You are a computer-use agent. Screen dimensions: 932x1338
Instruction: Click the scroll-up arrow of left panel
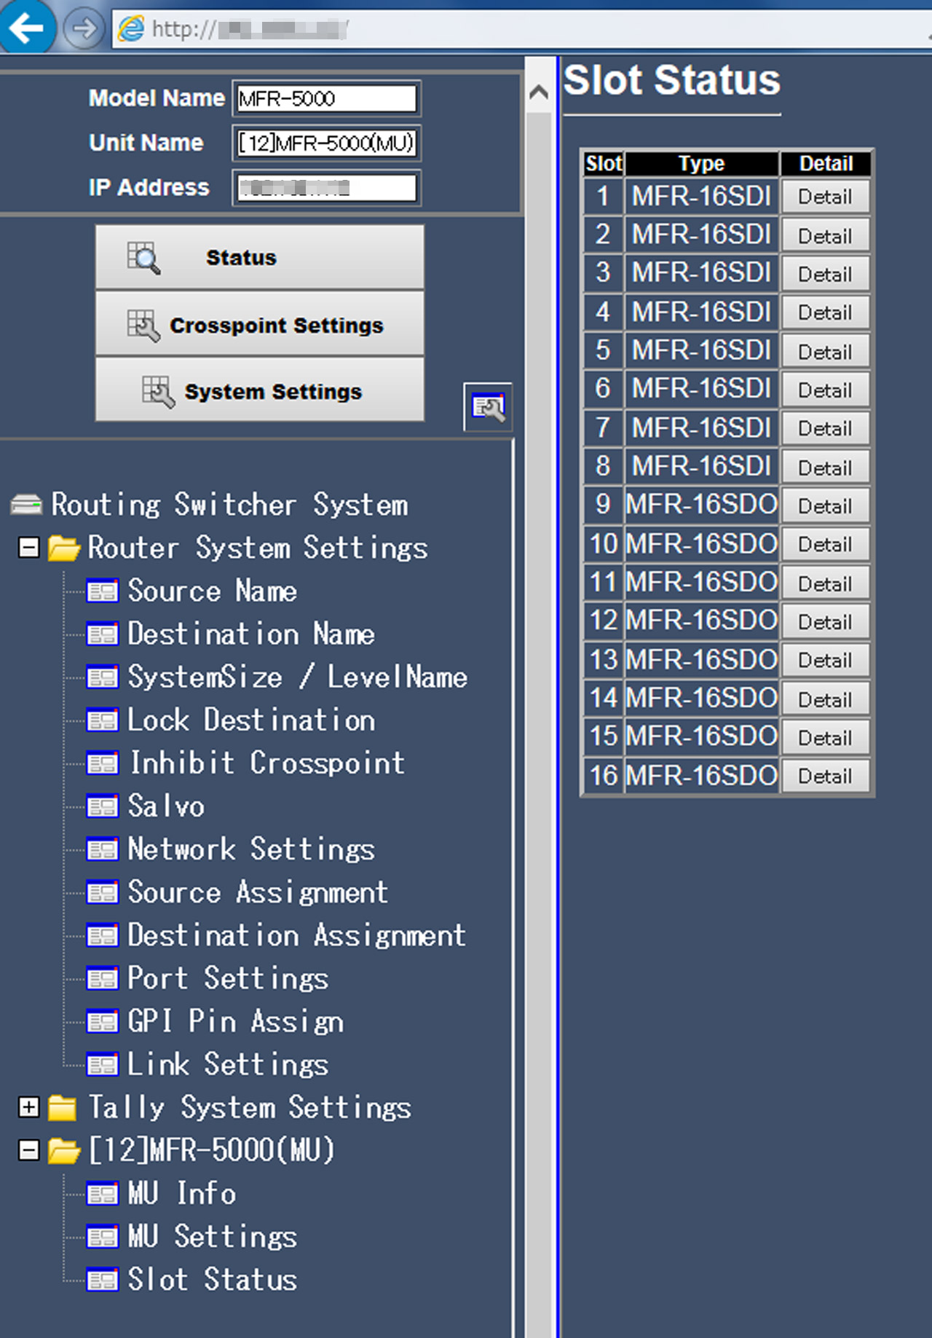(x=539, y=93)
